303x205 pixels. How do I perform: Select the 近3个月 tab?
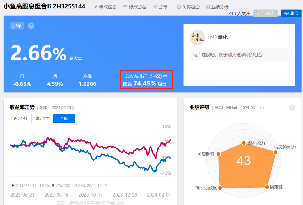point(20,118)
